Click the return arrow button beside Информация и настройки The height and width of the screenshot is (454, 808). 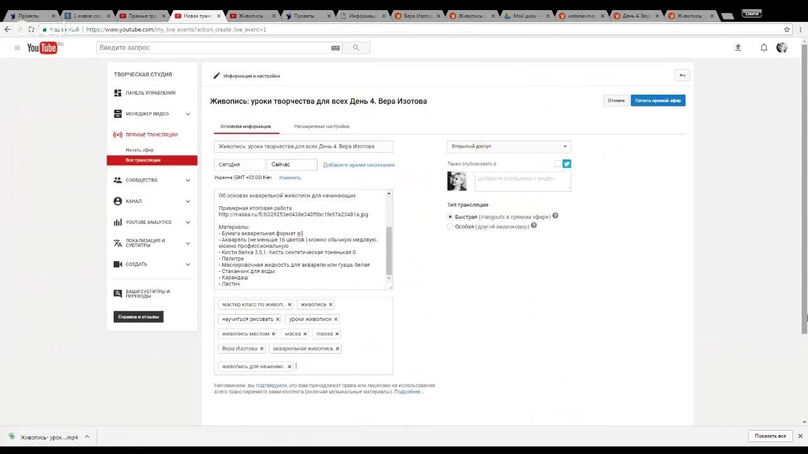682,76
